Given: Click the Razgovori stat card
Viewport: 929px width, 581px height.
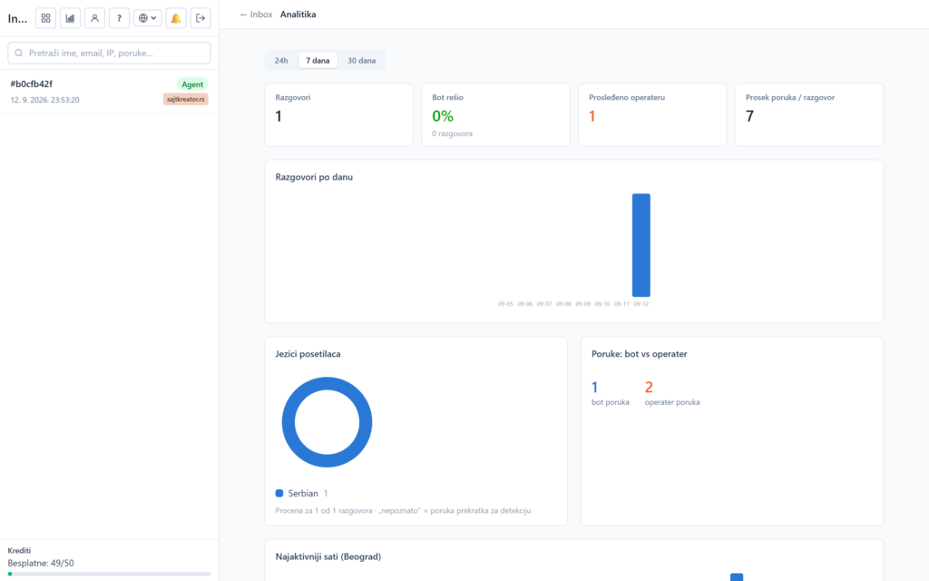Looking at the screenshot, I should (x=339, y=114).
